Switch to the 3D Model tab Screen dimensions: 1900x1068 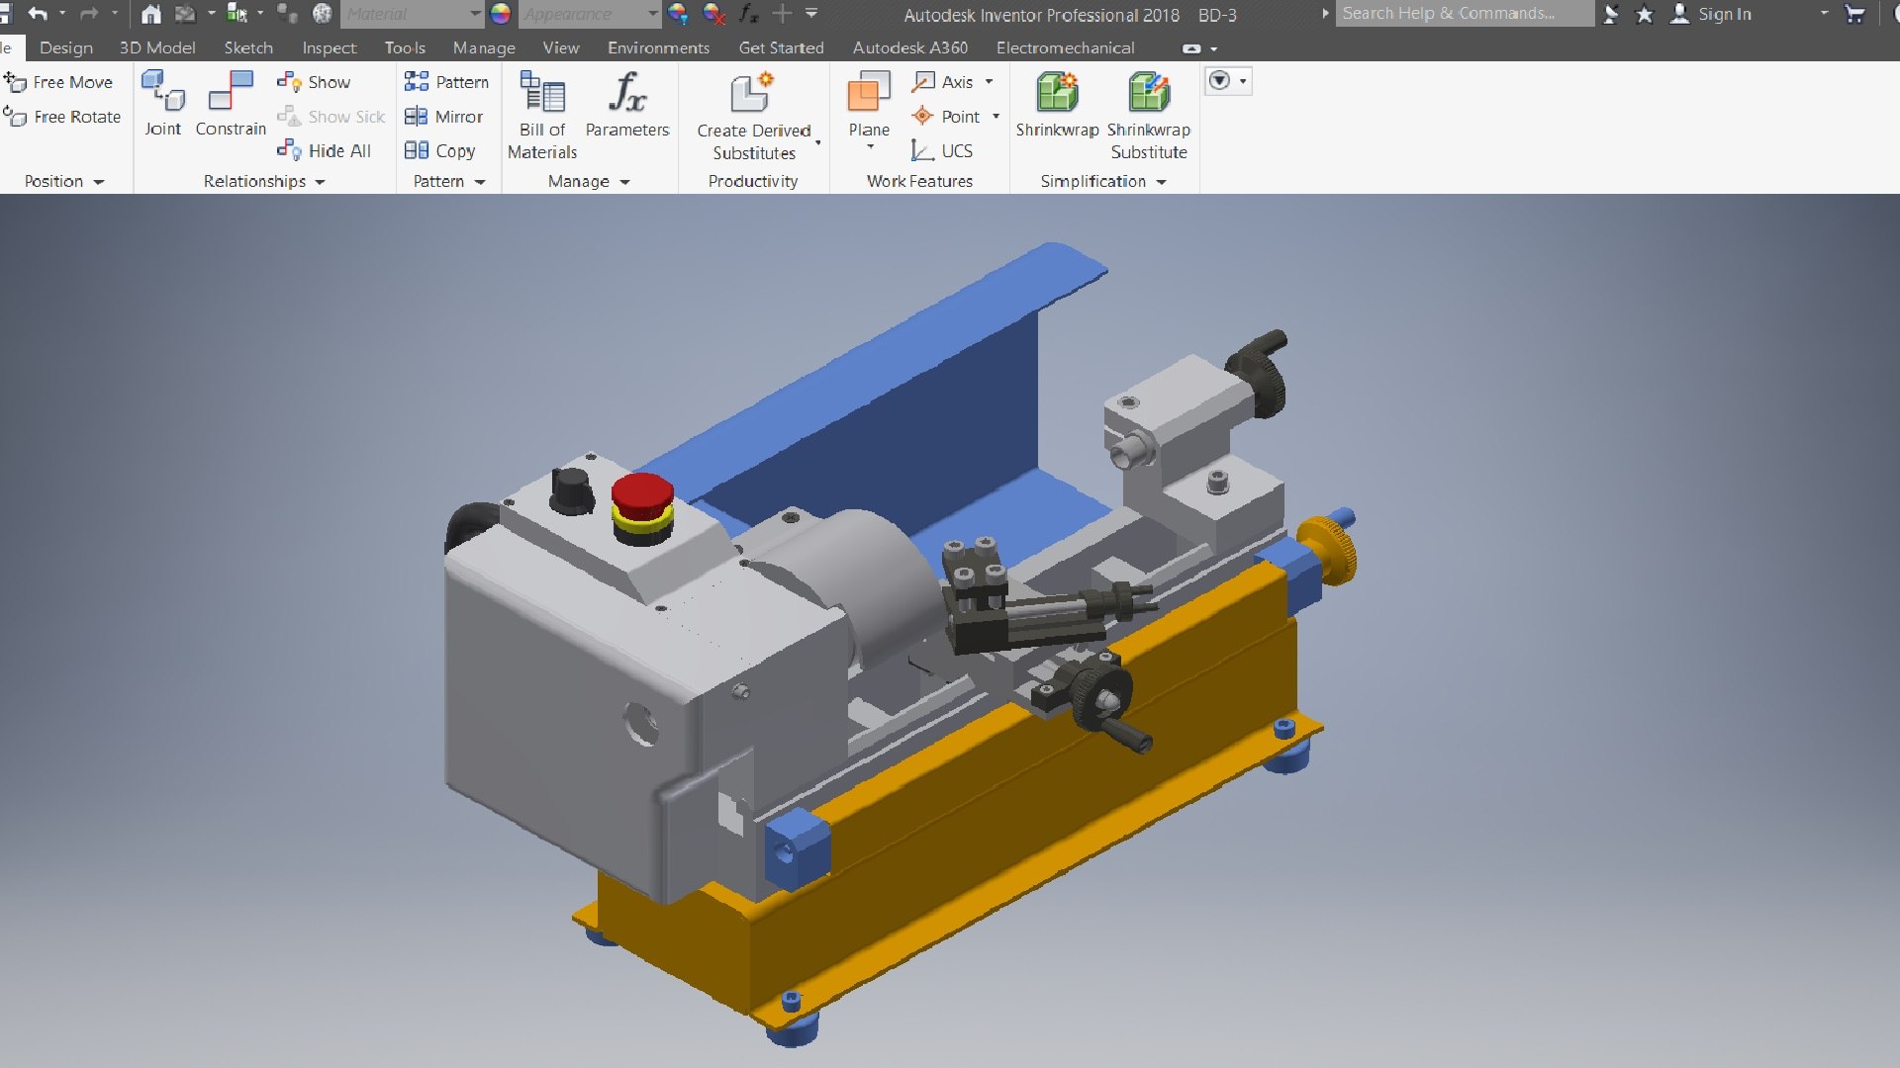coord(157,47)
